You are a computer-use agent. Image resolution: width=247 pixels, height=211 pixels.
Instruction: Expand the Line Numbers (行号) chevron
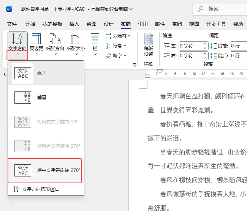(x=125, y=46)
